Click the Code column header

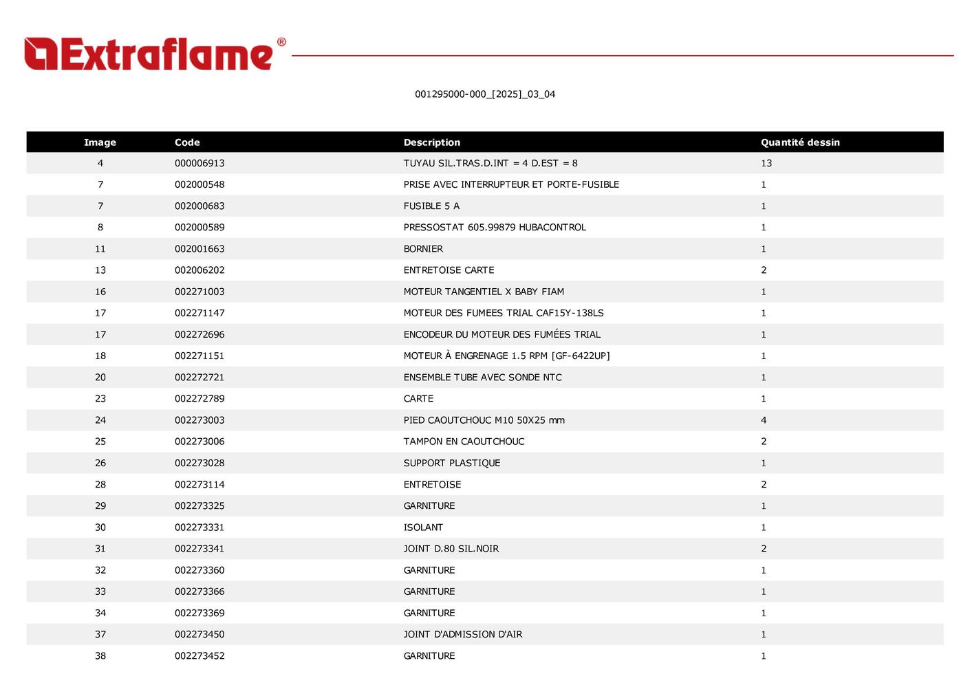click(x=187, y=142)
